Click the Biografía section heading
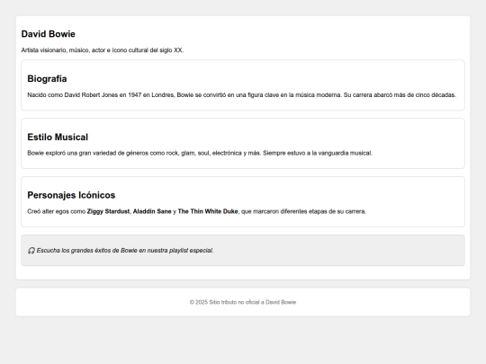 pos(47,78)
